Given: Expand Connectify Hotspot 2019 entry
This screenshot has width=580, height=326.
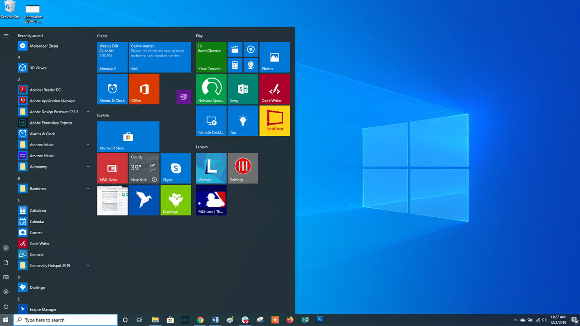Looking at the screenshot, I should pos(87,265).
